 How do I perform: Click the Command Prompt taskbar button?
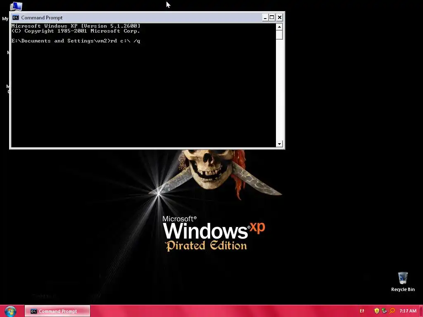57,311
